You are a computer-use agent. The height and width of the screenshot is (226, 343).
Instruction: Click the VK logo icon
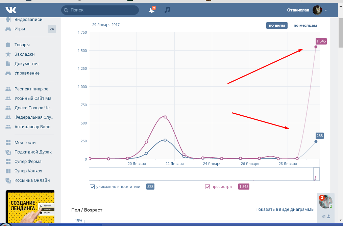pos(11,10)
